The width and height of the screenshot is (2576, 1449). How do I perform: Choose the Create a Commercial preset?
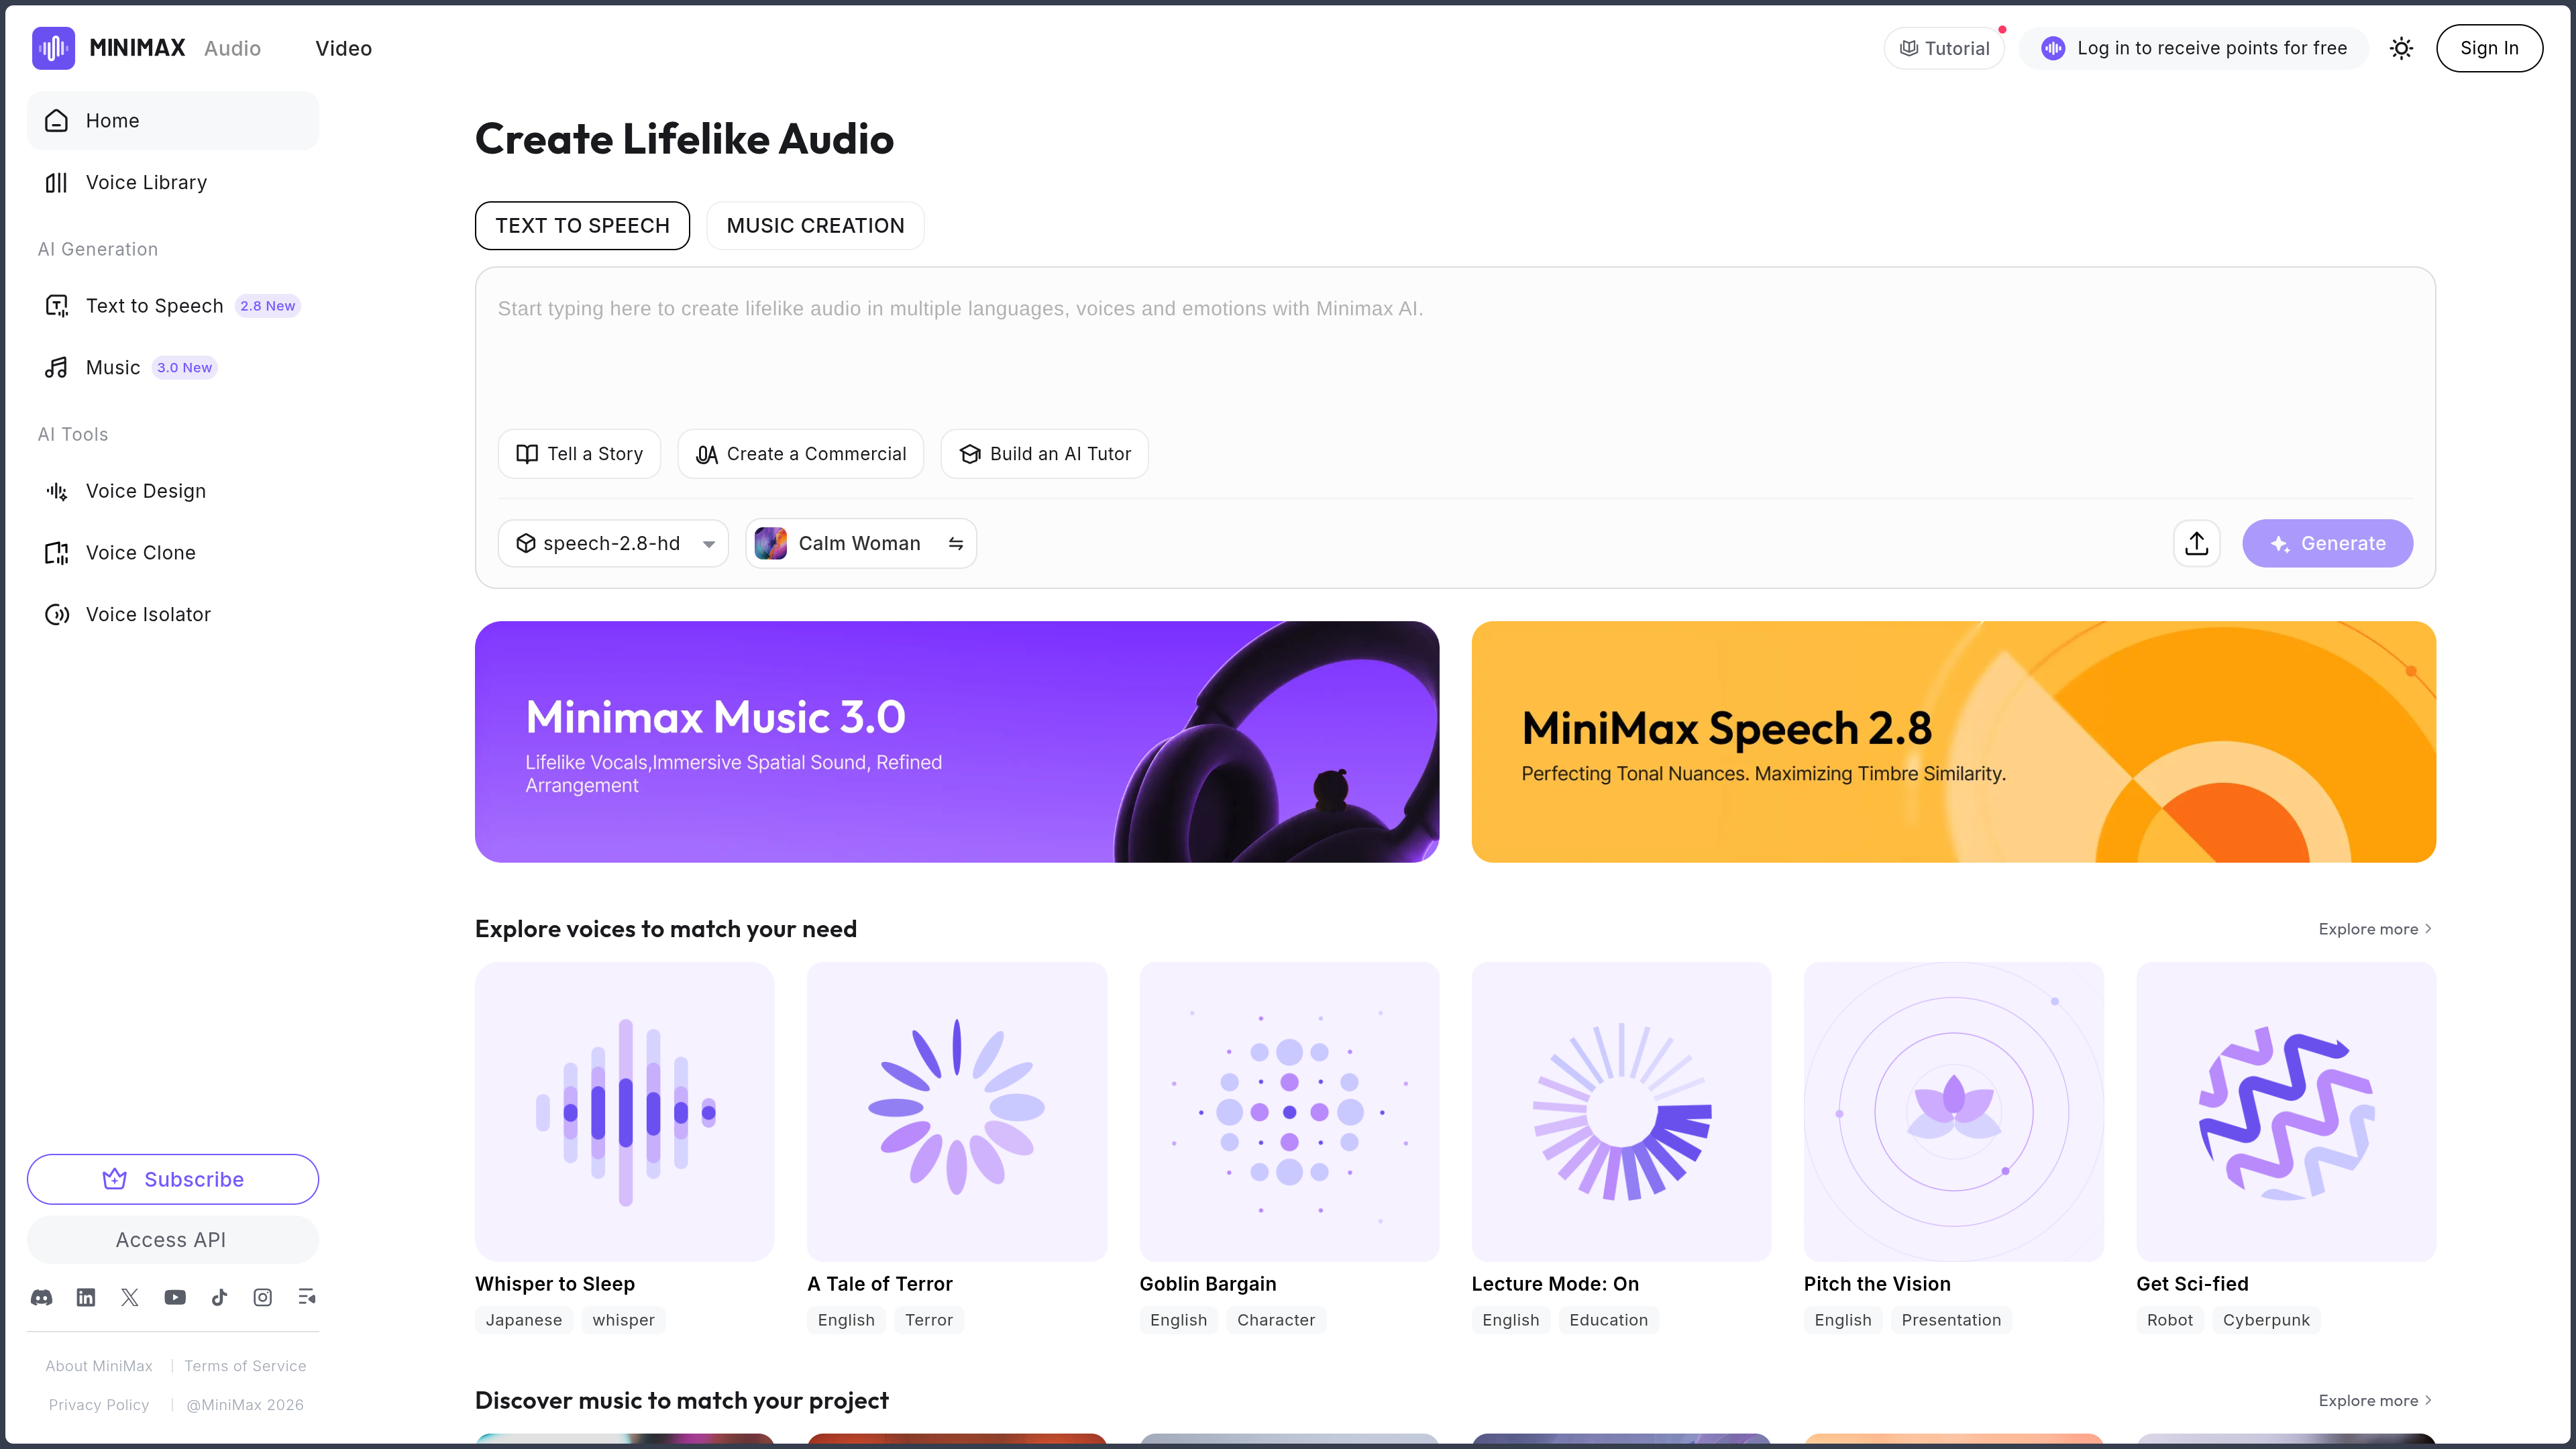tap(800, 454)
